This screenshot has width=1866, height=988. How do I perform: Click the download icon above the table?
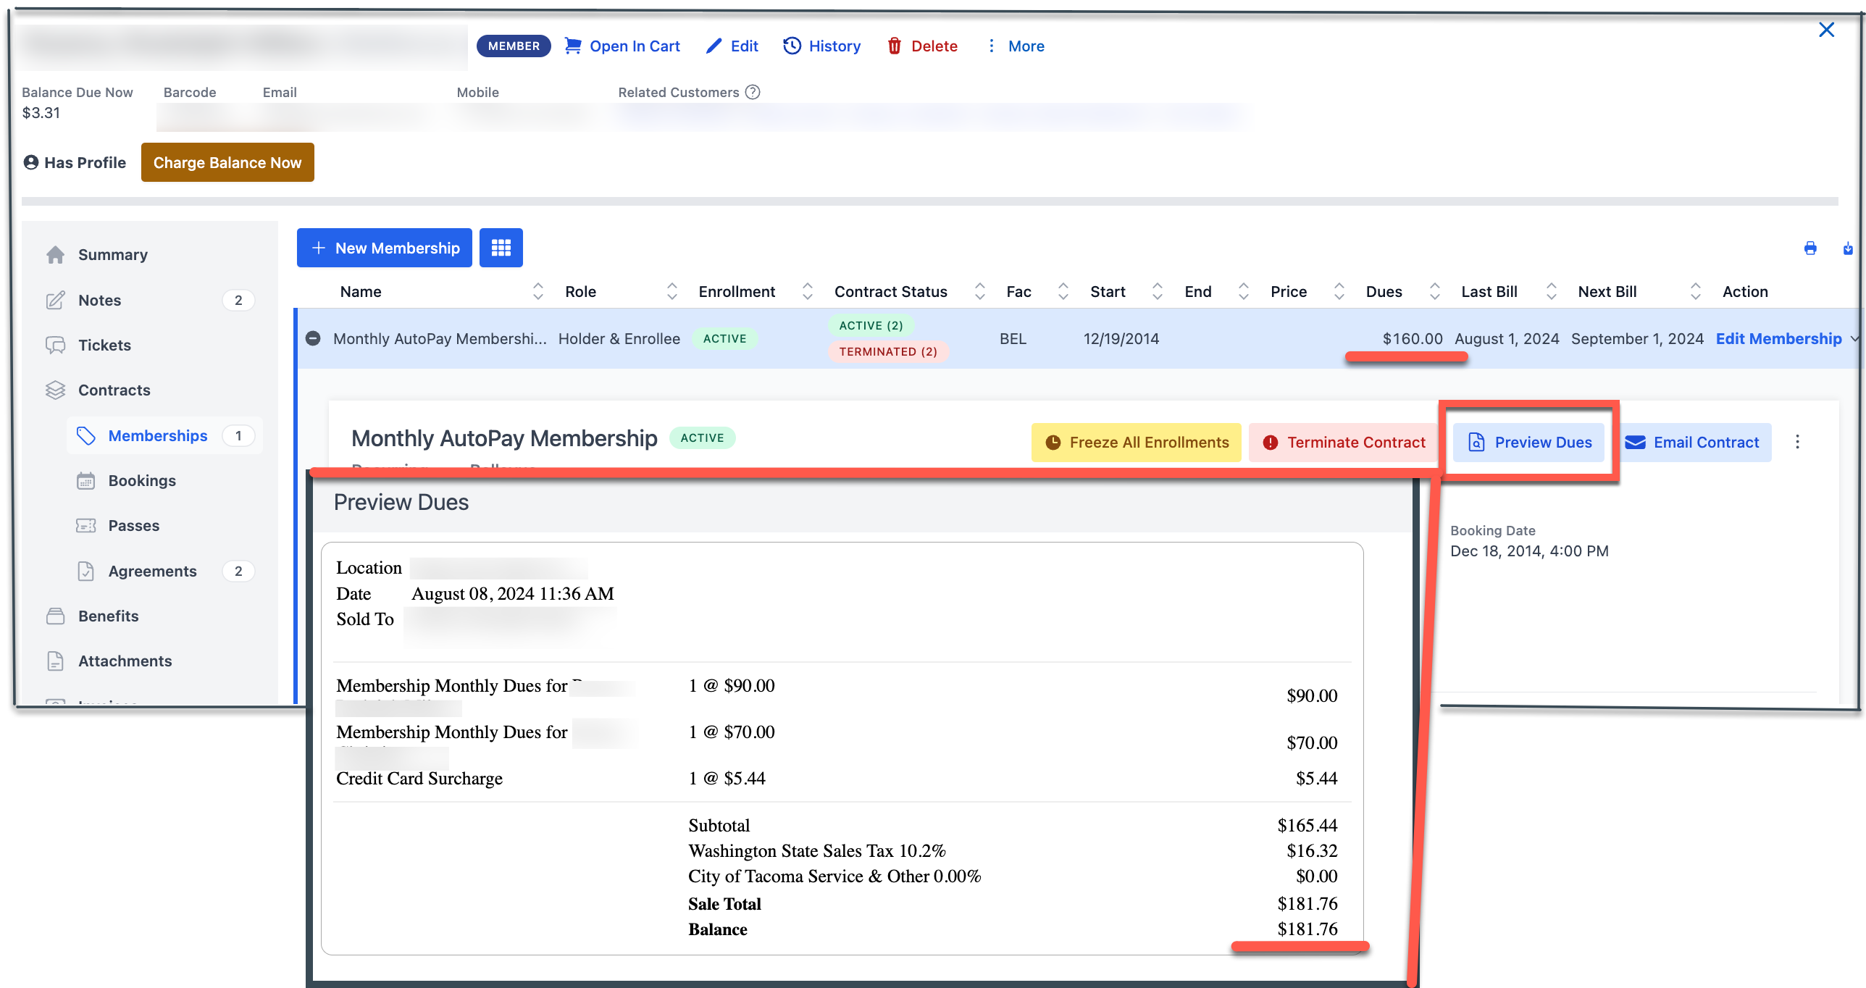click(x=1848, y=248)
